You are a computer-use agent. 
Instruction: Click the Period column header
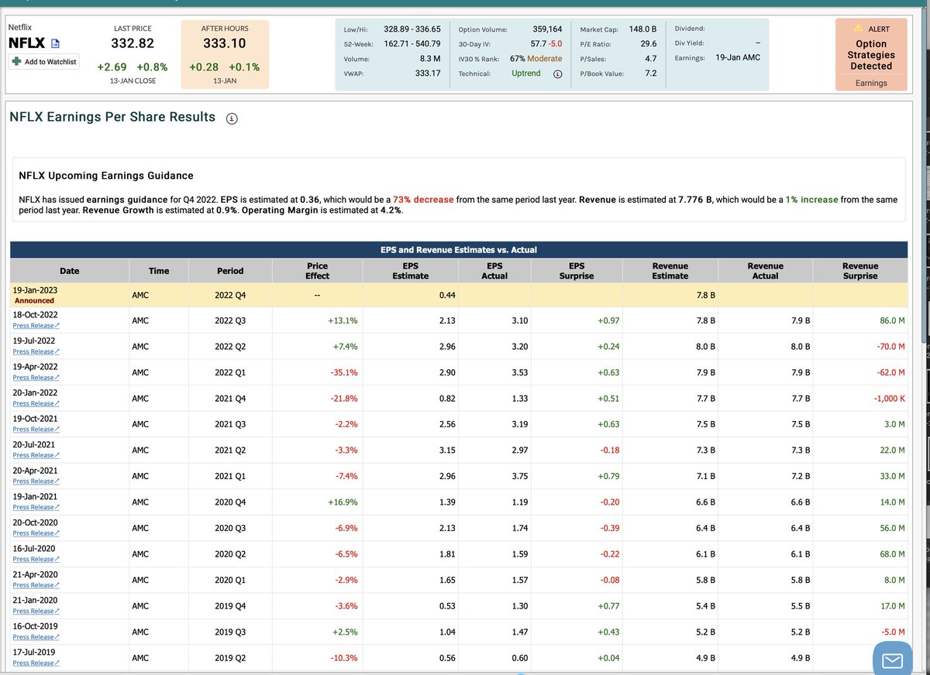[229, 271]
